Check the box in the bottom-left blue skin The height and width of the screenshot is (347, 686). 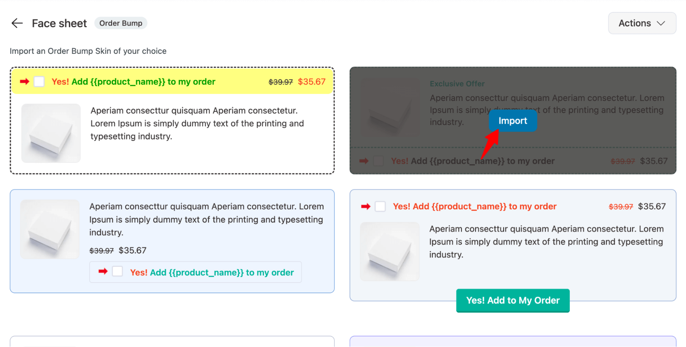pyautogui.click(x=117, y=271)
